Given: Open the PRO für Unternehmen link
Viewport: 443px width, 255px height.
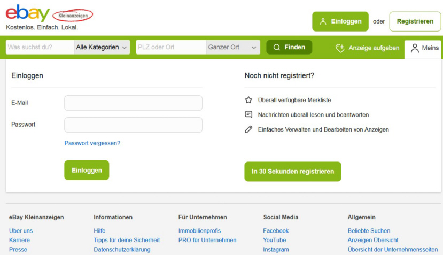Looking at the screenshot, I should click(x=207, y=240).
